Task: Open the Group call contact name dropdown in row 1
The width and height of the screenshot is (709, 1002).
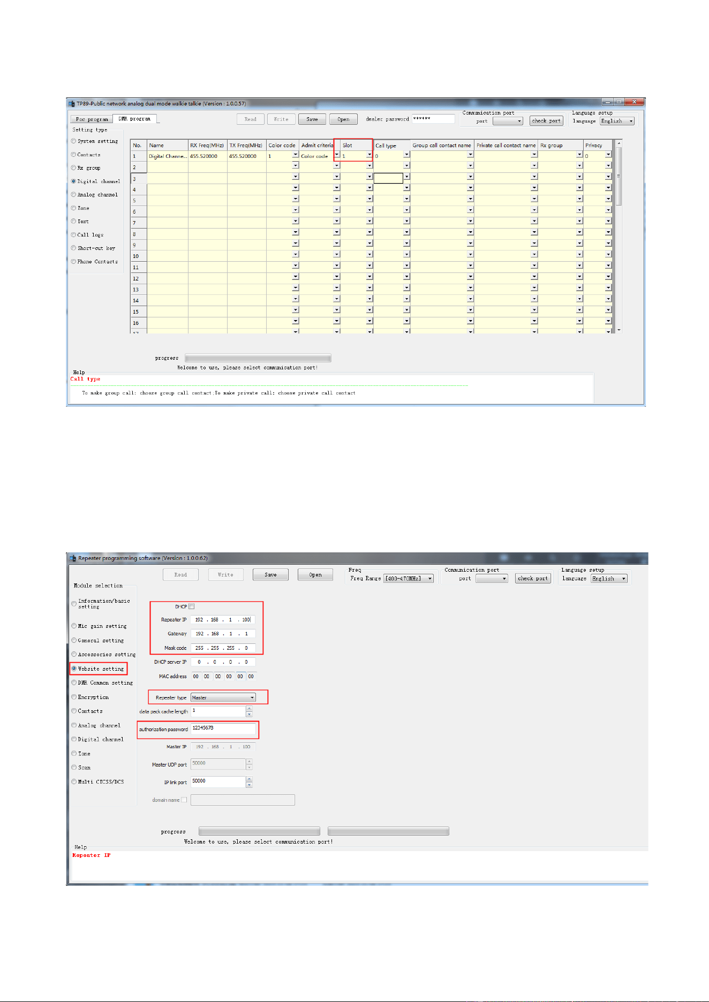Action: (x=470, y=155)
